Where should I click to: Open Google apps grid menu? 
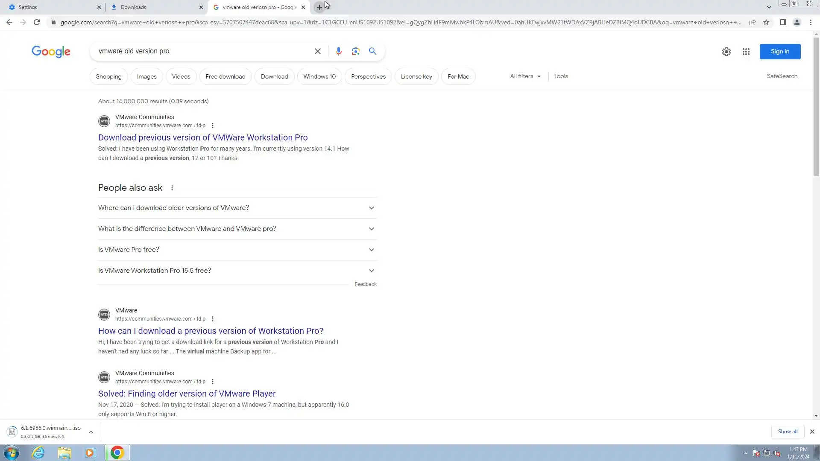click(x=746, y=52)
